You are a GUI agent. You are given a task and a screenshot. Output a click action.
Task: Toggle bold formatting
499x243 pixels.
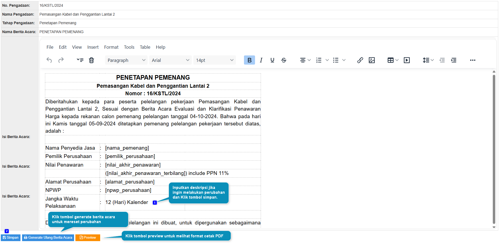click(x=249, y=60)
